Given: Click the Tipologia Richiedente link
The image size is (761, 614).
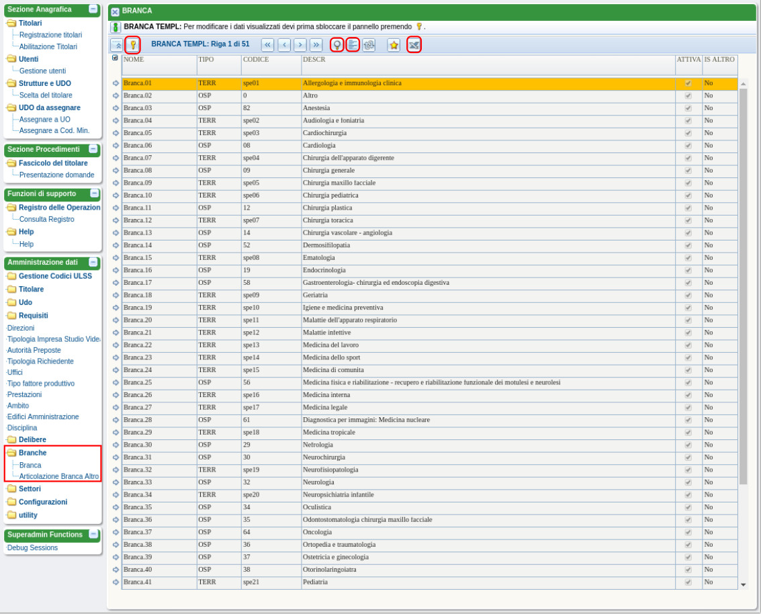Looking at the screenshot, I should pos(40,361).
